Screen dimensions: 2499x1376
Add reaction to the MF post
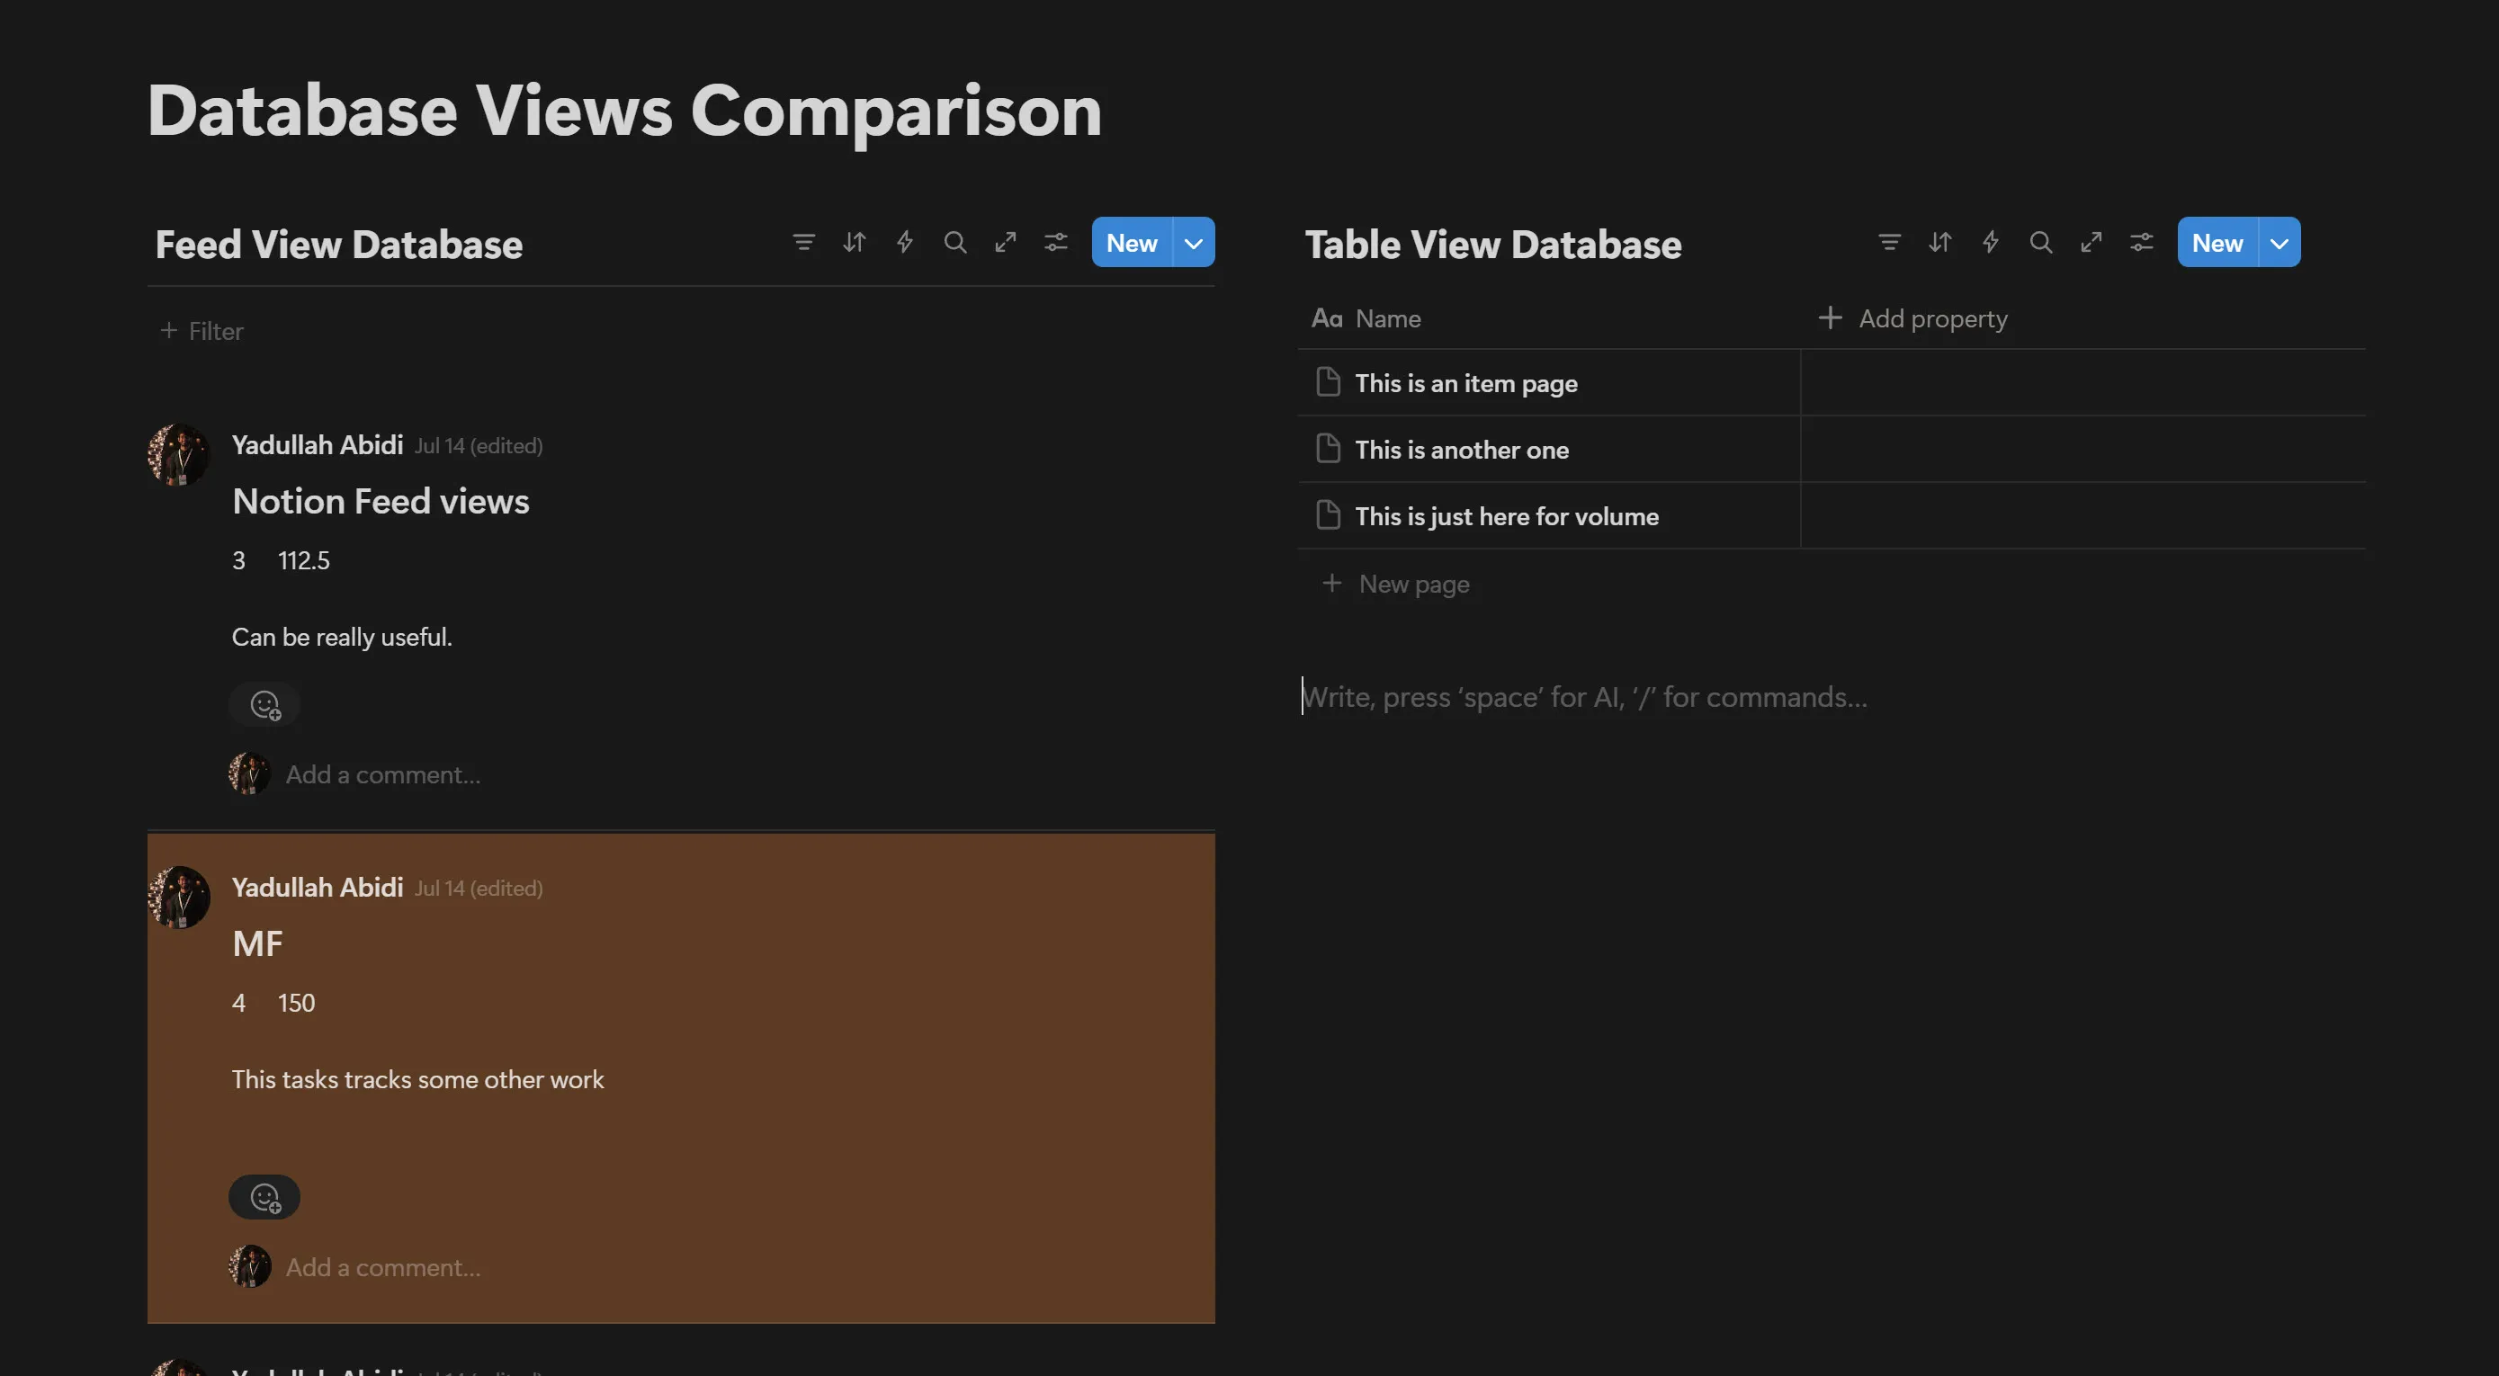(x=264, y=1198)
